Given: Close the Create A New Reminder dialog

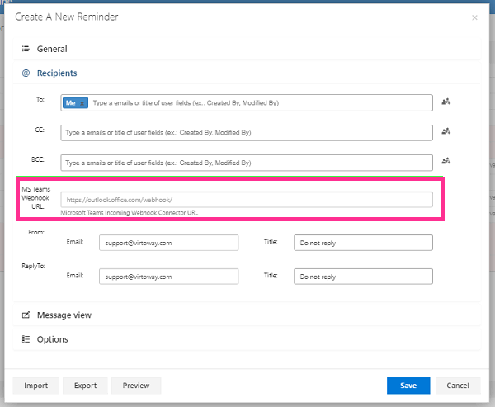Looking at the screenshot, I should 474,17.
